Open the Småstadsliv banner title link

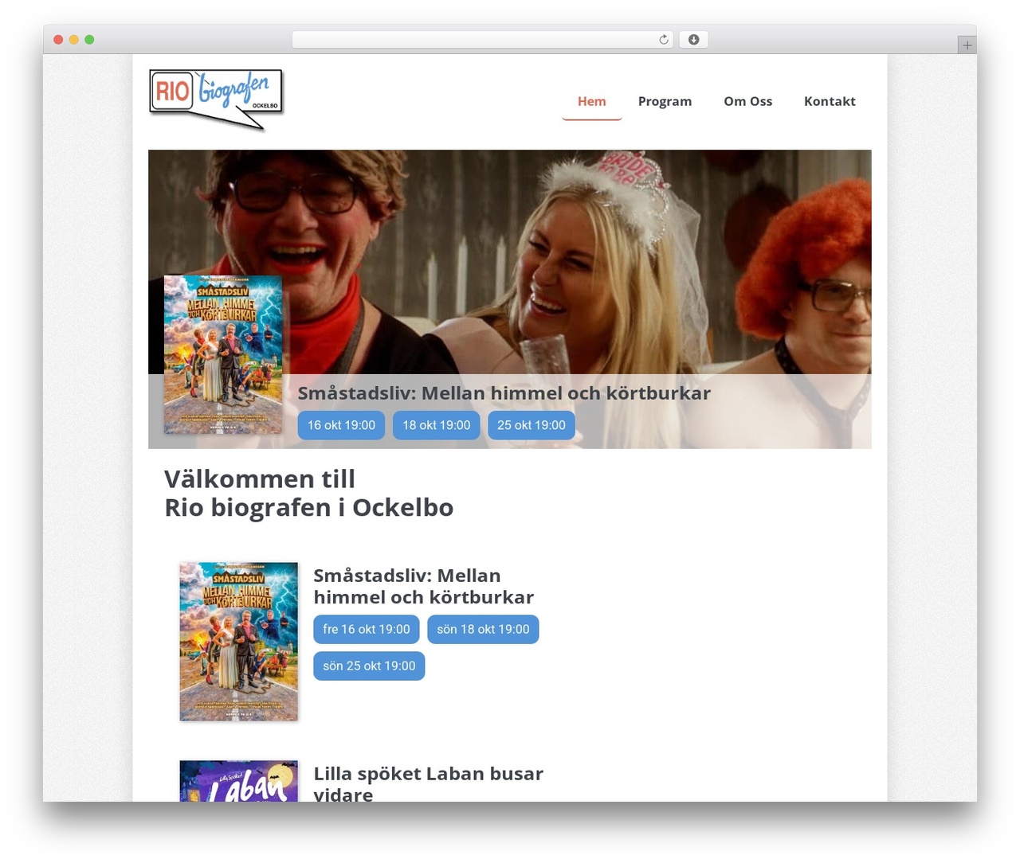(504, 393)
